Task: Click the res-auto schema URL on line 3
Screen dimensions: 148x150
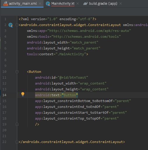Action: 89,31
